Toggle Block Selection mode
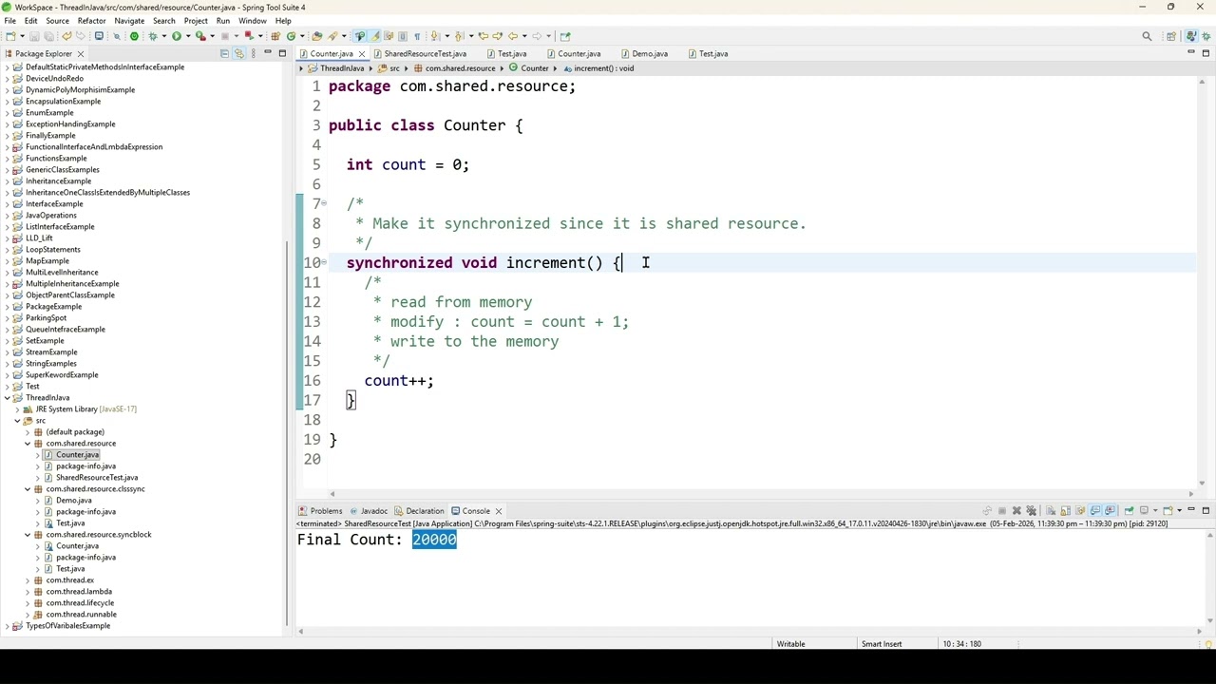 (x=403, y=36)
